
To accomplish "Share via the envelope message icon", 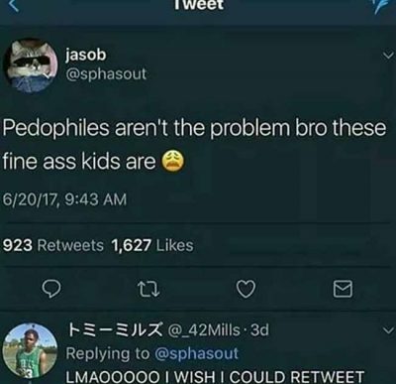I will [343, 289].
